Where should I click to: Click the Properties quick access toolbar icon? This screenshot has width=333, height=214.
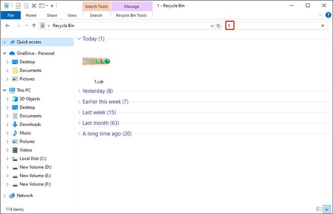tap(18, 6)
